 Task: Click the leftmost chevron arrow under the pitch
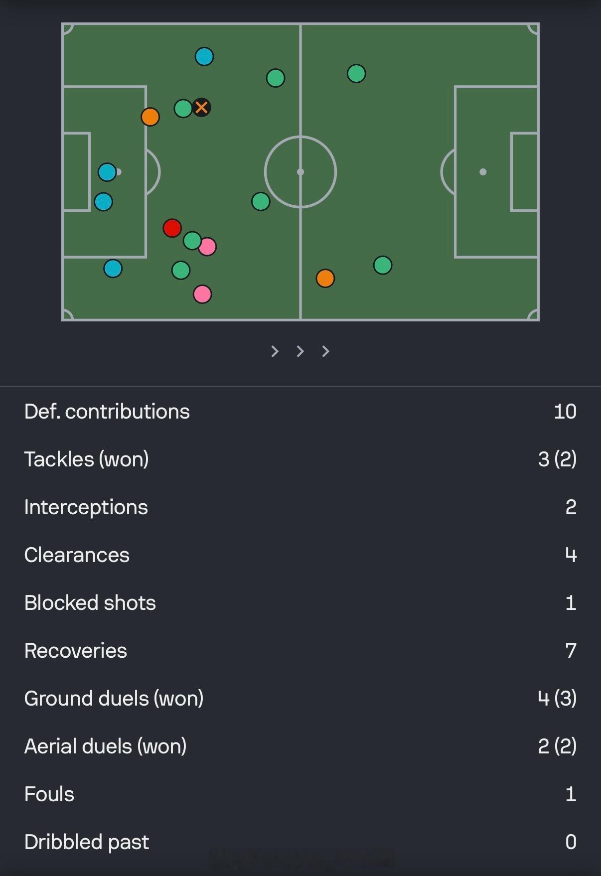tap(275, 351)
